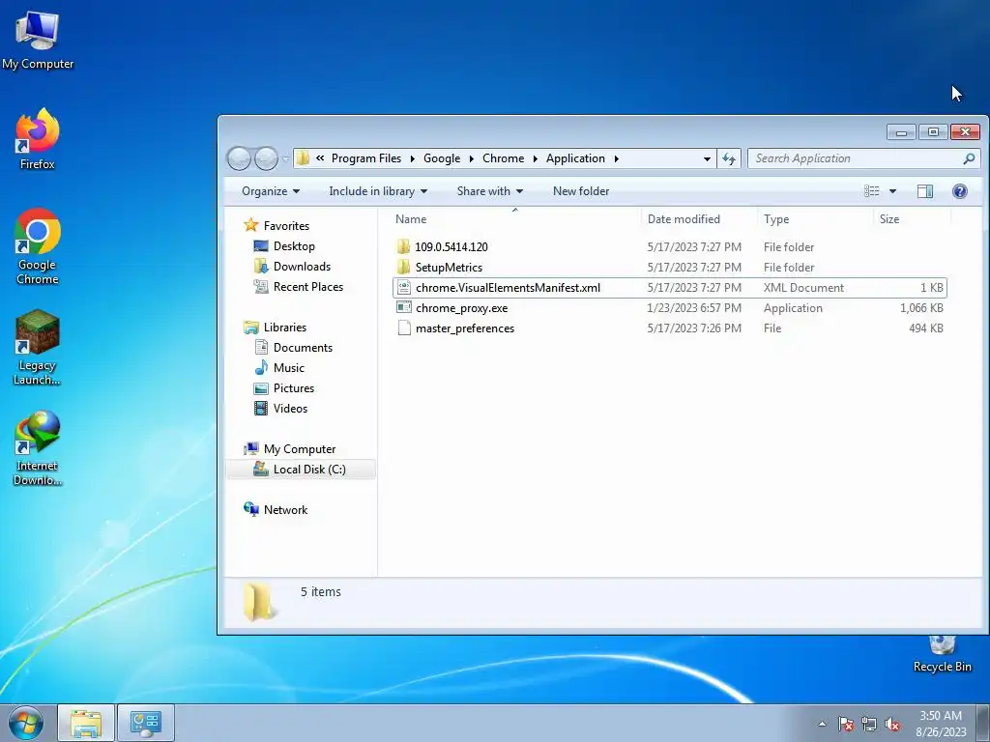
Task: Open the network status tray icon
Action: point(869,724)
